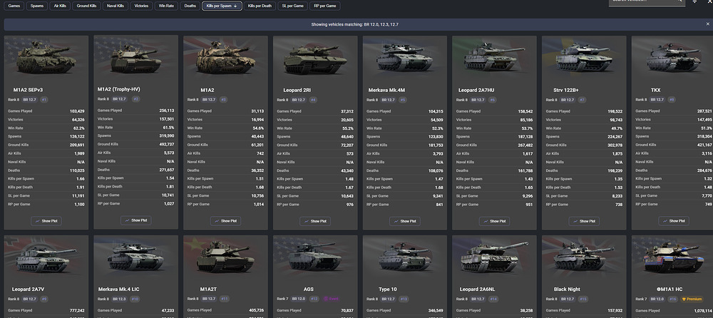Show plot for Leopard 2RI
This screenshot has height=318, width=713.
tap(315, 221)
